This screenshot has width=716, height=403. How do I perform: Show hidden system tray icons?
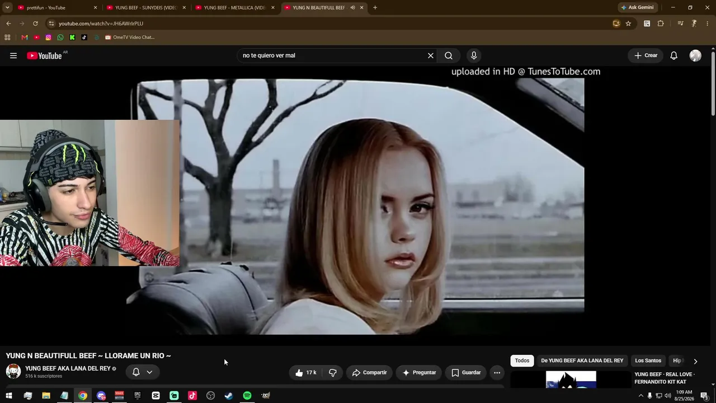click(640, 396)
